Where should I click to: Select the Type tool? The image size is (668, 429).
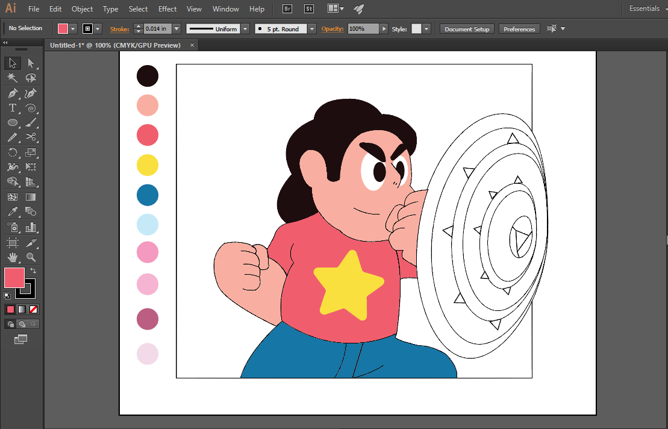tap(12, 108)
